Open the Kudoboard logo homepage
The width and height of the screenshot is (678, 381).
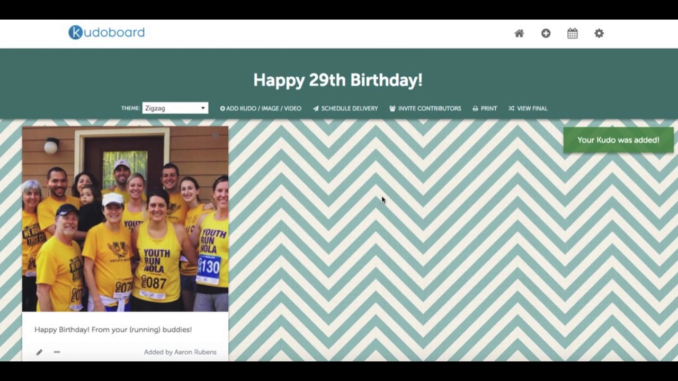106,32
